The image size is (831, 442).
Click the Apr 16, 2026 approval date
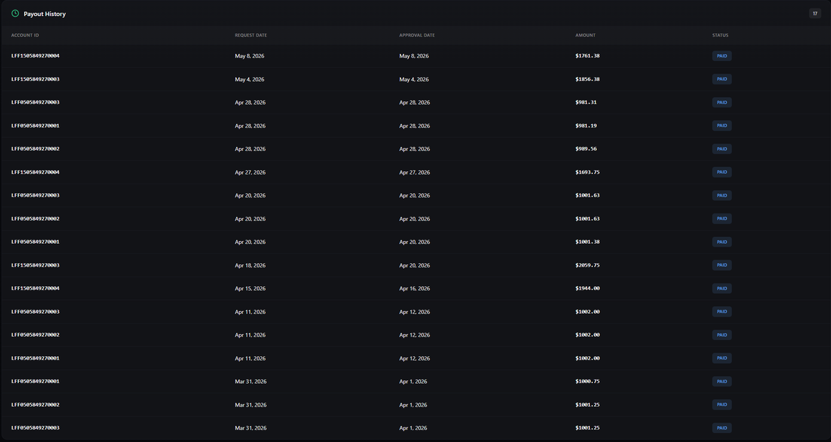(415, 289)
